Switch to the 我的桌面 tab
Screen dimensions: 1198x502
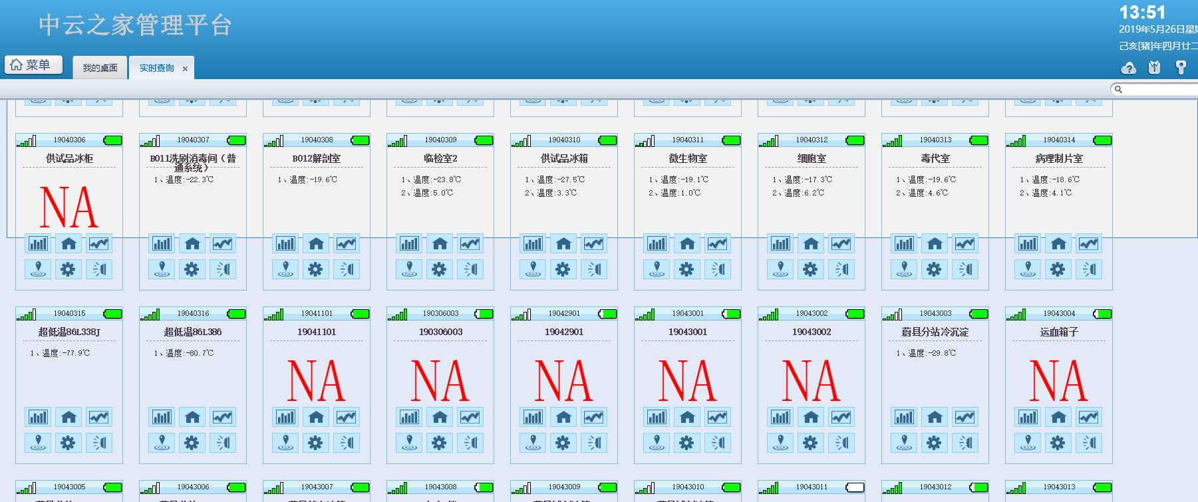click(100, 68)
